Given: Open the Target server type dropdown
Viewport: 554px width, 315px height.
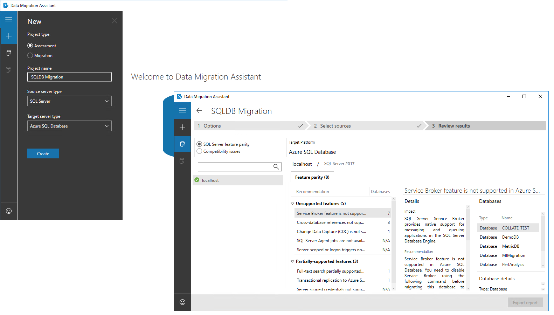Looking at the screenshot, I should [x=69, y=126].
